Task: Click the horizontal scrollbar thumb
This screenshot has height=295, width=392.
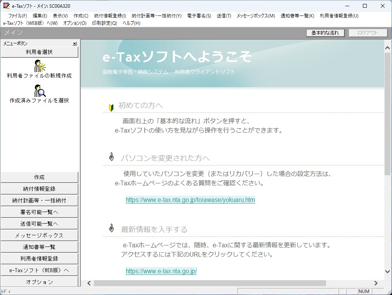Action: (210, 283)
